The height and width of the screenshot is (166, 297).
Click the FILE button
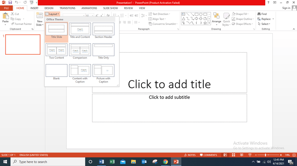point(6,8)
